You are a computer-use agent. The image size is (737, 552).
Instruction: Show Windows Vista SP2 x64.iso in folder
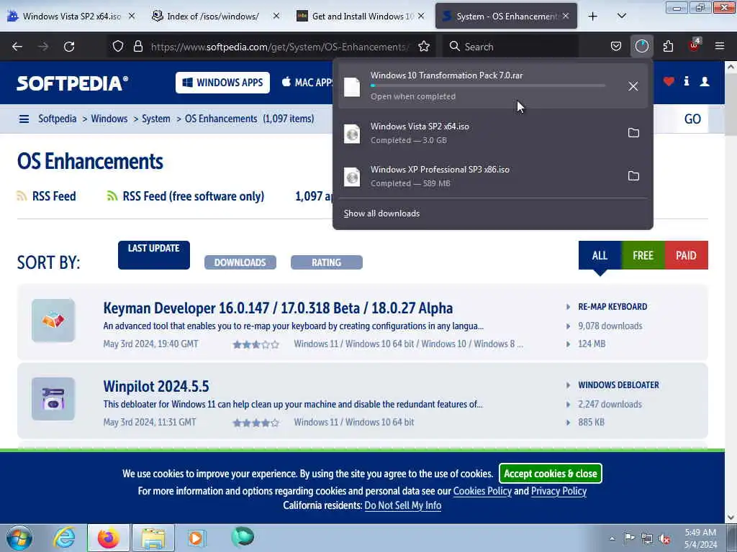click(633, 133)
